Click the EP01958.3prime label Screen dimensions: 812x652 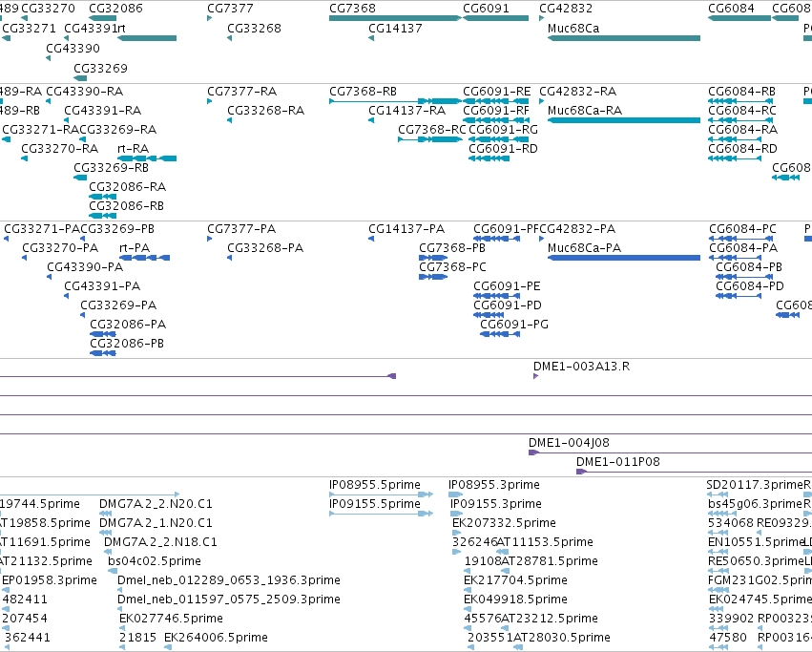pyautogui.click(x=50, y=580)
